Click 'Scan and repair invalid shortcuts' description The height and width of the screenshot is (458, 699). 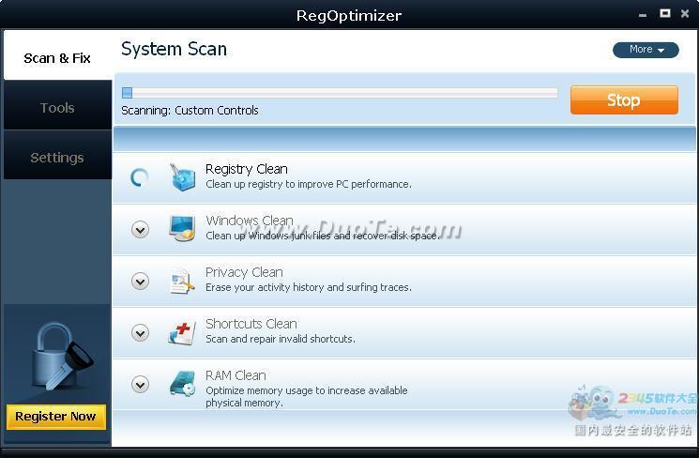[x=281, y=339]
